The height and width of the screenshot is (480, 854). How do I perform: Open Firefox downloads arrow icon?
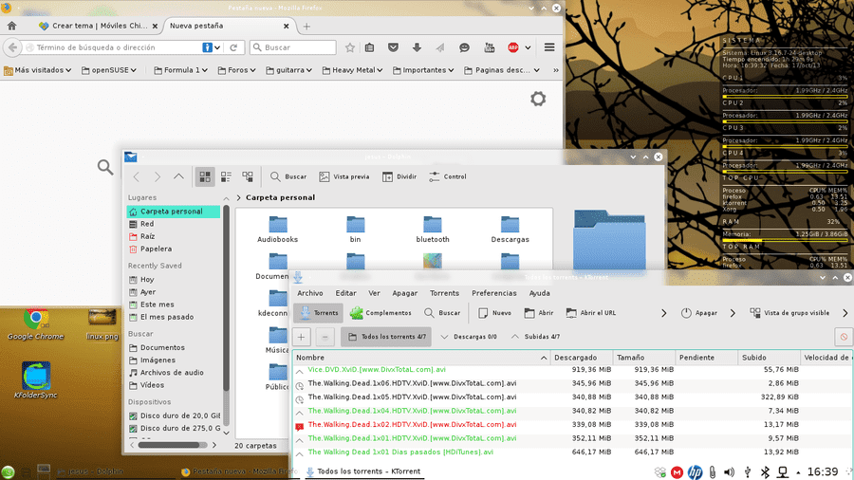(x=417, y=47)
